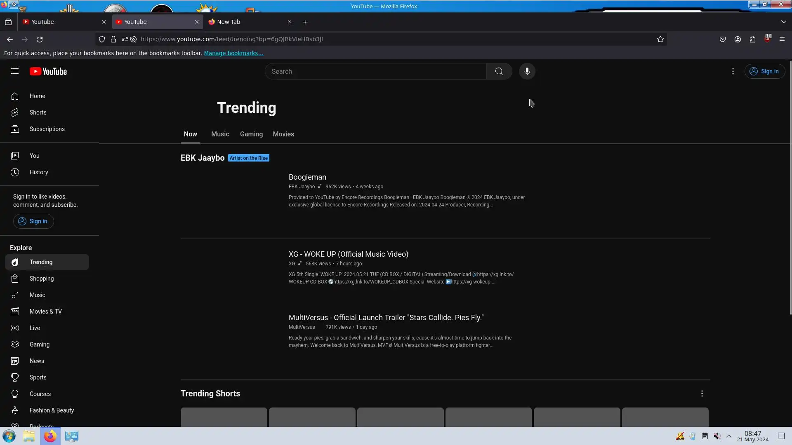This screenshot has width=792, height=445.
Task: Toggle the muted volume tray icon
Action: click(717, 436)
